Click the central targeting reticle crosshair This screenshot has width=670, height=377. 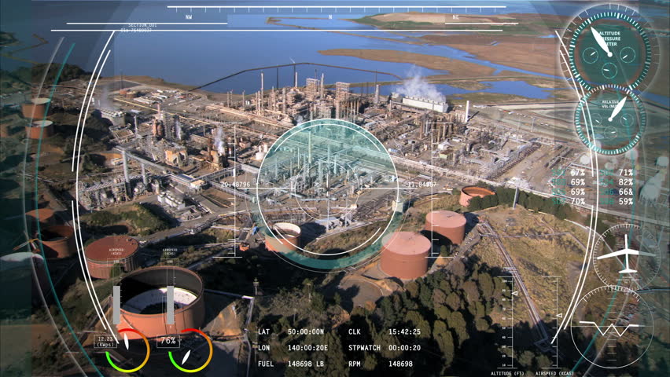click(328, 187)
